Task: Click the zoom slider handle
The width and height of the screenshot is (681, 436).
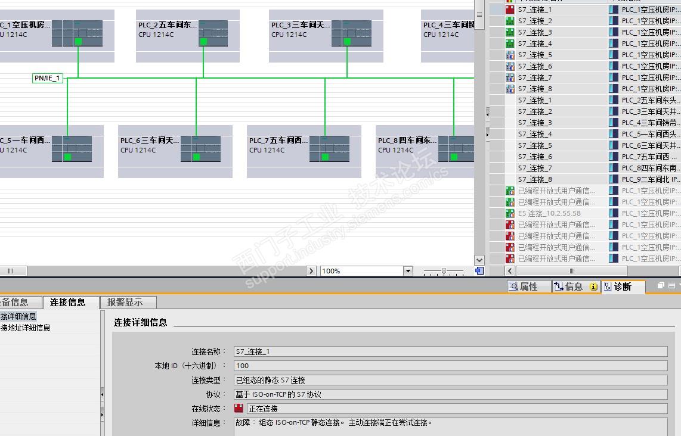Action: click(x=444, y=271)
